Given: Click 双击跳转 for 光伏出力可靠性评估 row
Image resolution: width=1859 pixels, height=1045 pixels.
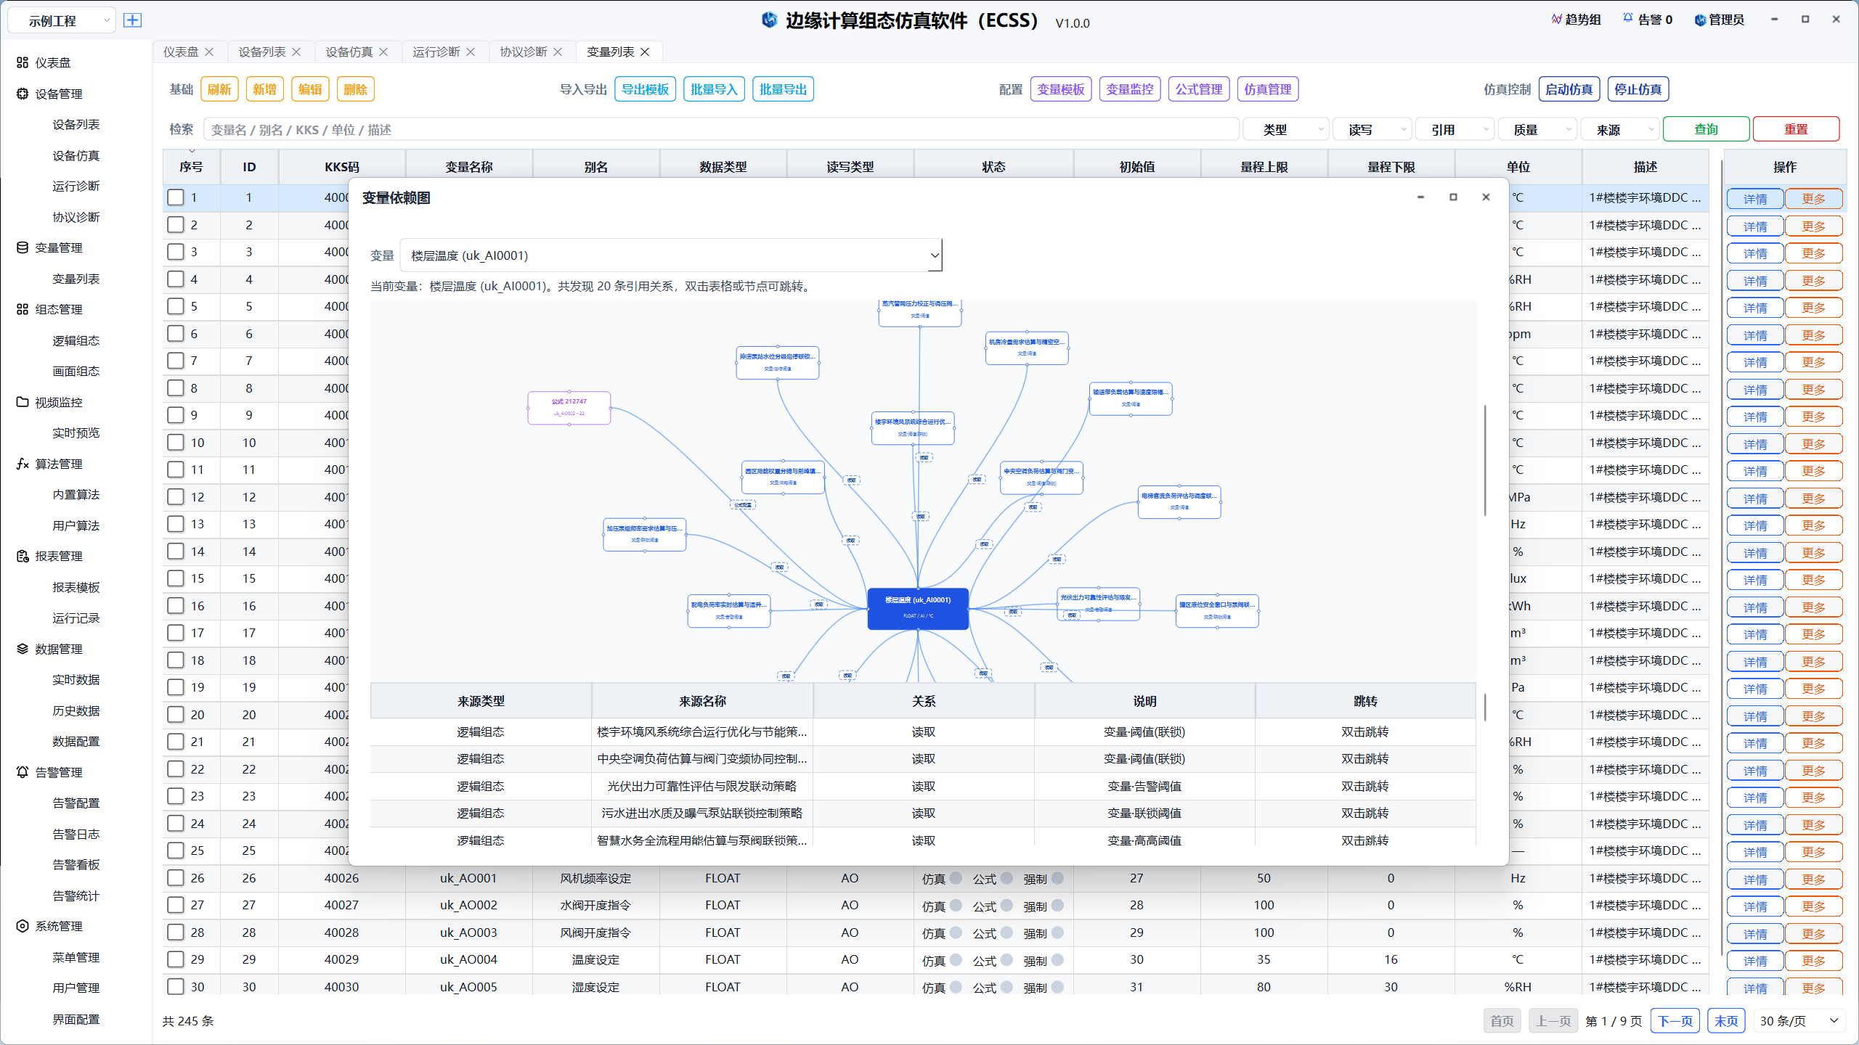Looking at the screenshot, I should point(1365,786).
